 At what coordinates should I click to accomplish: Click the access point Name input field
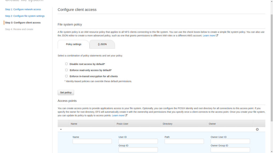click(92, 141)
